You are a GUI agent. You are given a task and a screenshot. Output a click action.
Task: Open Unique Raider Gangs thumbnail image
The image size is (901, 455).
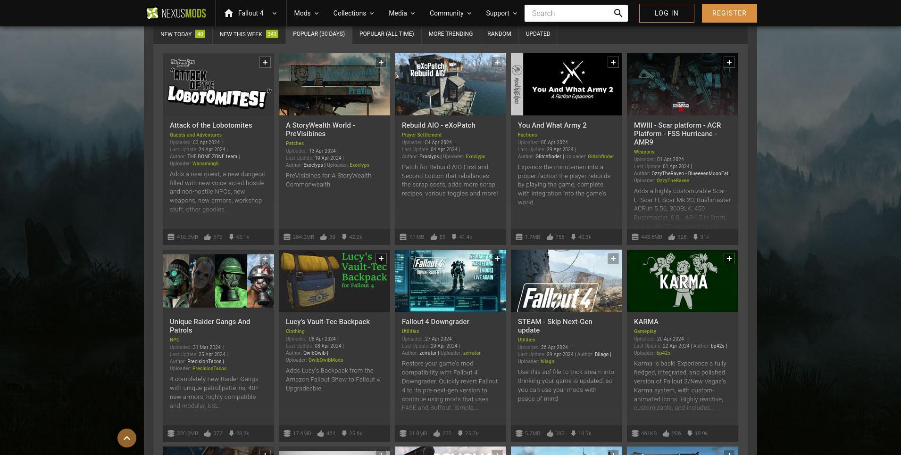218,281
